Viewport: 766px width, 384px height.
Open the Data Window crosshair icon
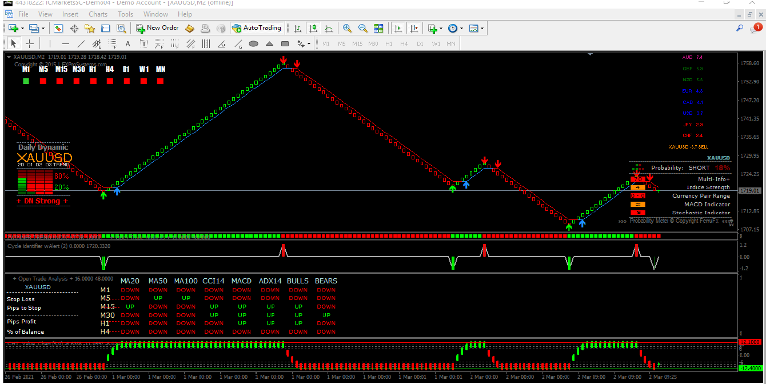74,28
